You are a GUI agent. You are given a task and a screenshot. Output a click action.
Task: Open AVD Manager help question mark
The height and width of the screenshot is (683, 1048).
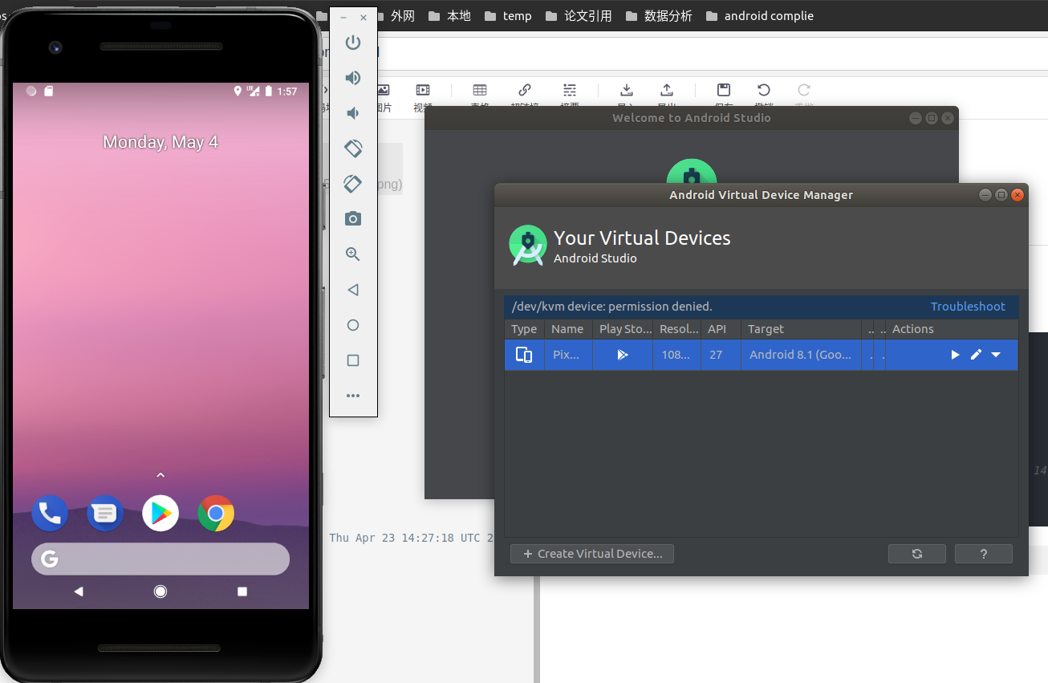tap(984, 554)
